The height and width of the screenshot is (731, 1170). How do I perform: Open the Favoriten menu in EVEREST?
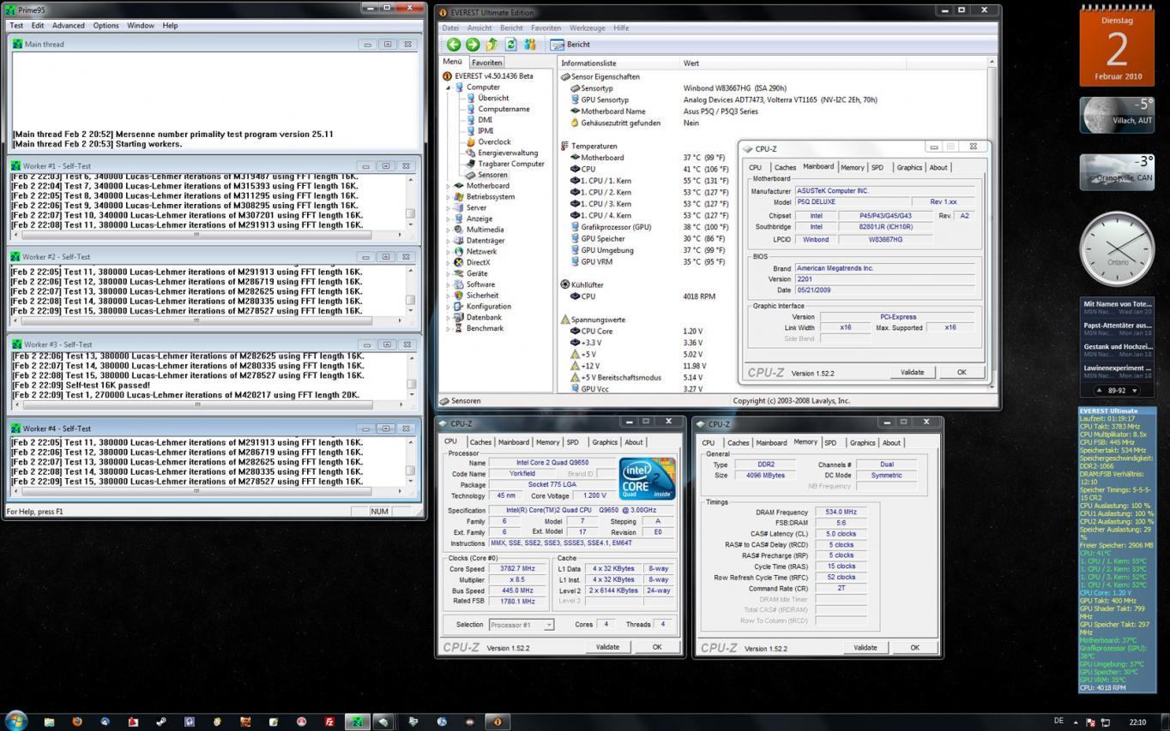[x=546, y=27]
